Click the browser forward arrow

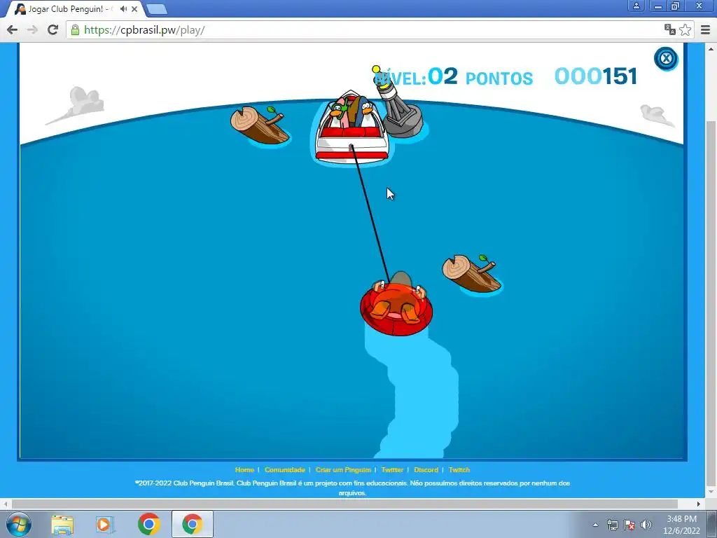point(32,29)
